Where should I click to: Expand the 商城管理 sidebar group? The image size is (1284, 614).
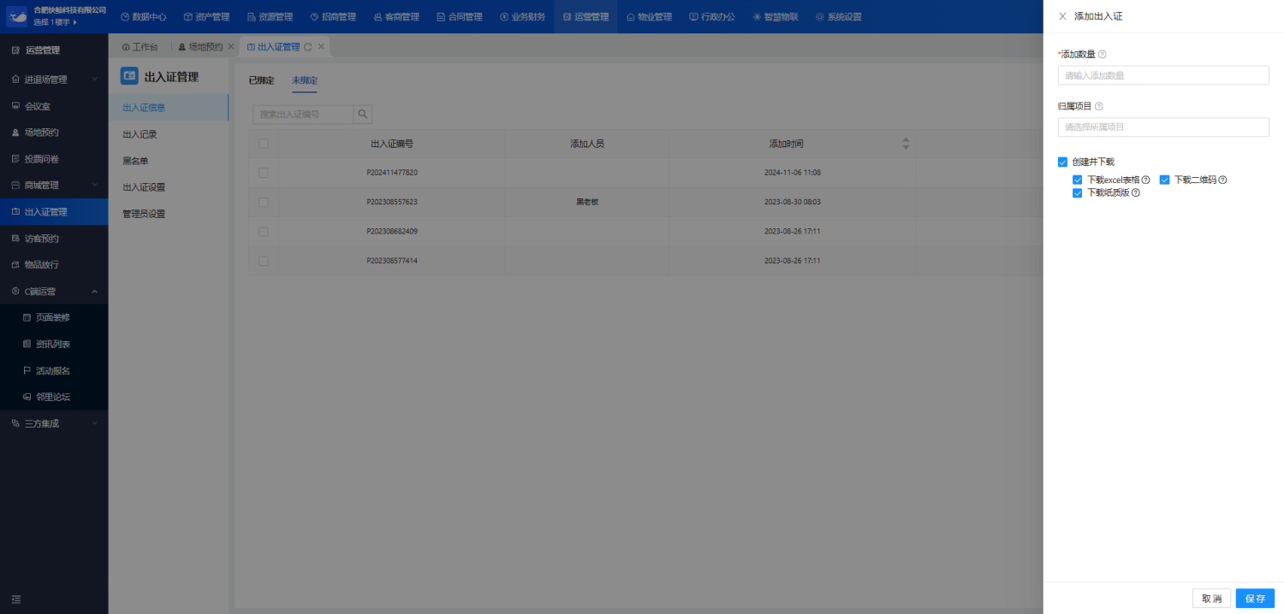point(54,186)
